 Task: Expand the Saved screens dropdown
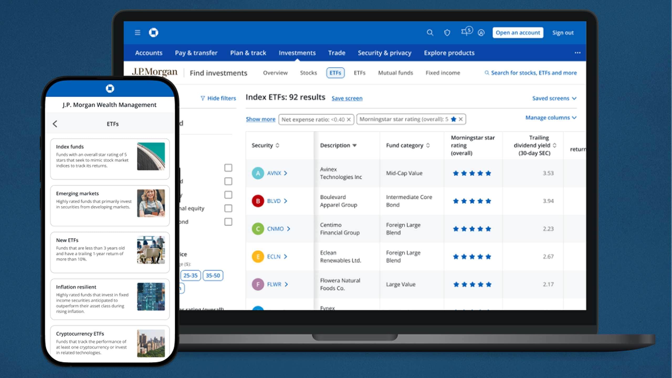pyautogui.click(x=554, y=98)
